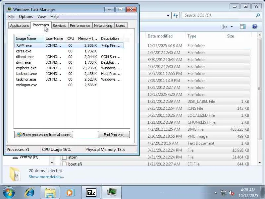The image size is (265, 199).
Task: Open the View menu in Task Manager
Action: [41, 17]
